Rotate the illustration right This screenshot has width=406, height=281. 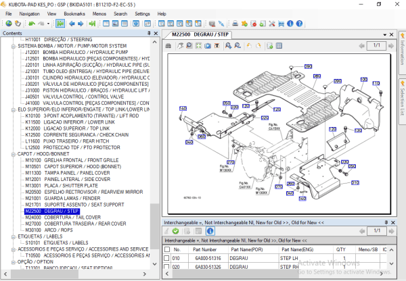pos(258,46)
